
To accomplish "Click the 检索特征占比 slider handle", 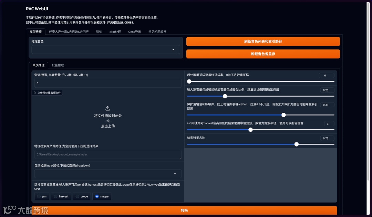I will click(297, 144).
